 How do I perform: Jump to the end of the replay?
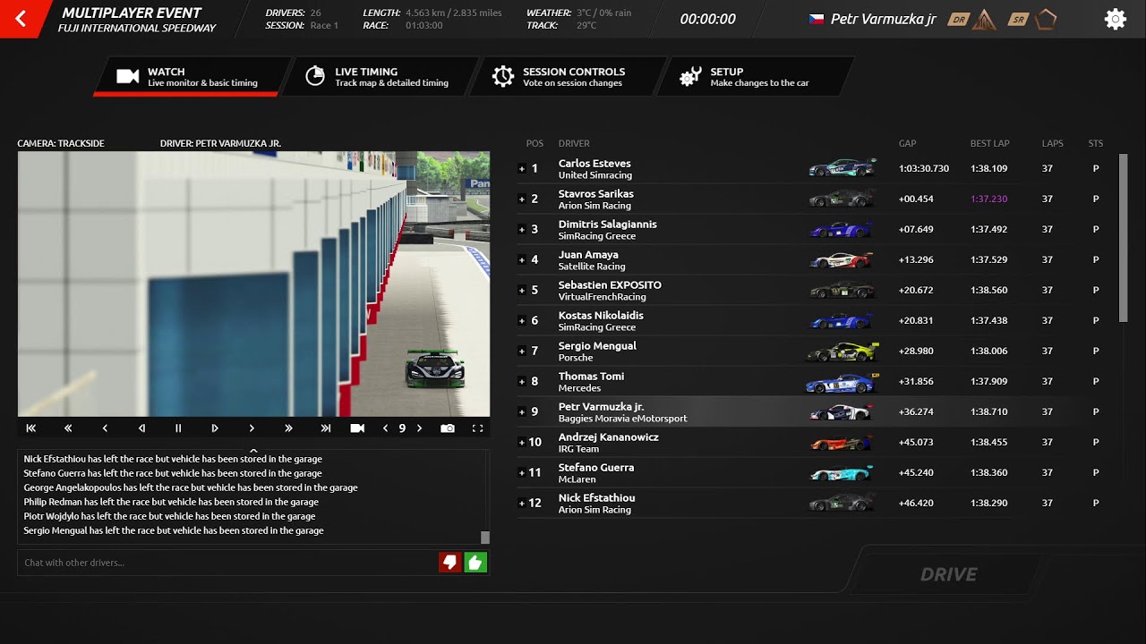(326, 428)
